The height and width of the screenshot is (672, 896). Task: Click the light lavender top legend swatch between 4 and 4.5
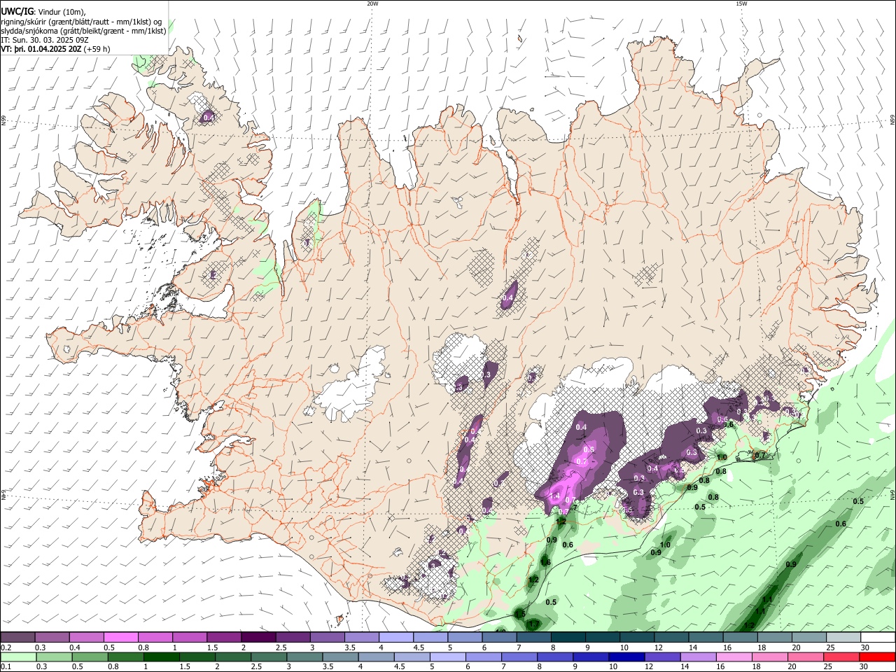point(395,638)
